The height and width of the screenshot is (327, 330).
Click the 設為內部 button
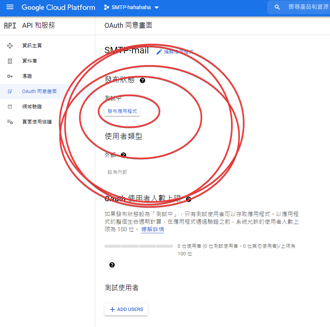click(117, 172)
